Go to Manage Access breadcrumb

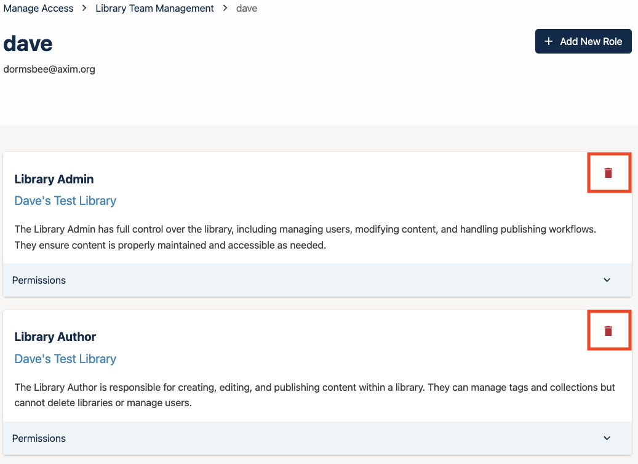tap(38, 9)
